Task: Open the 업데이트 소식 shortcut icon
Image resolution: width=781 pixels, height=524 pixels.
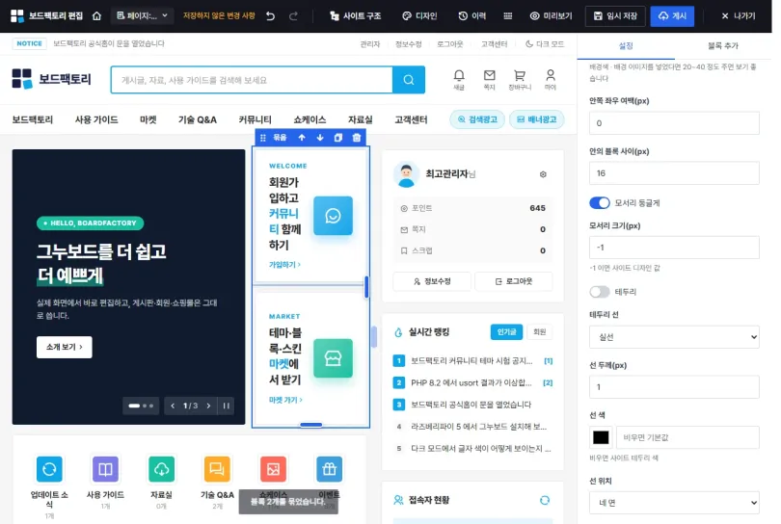Action: [49, 469]
